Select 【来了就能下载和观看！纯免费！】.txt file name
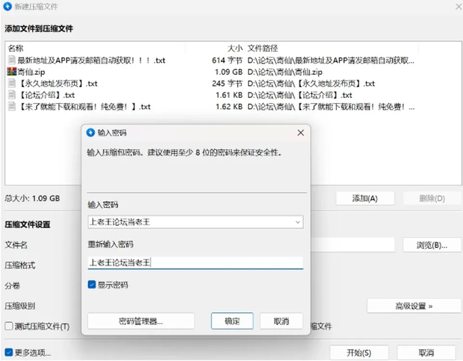Viewport: 463px width, 361px height. pos(84,107)
